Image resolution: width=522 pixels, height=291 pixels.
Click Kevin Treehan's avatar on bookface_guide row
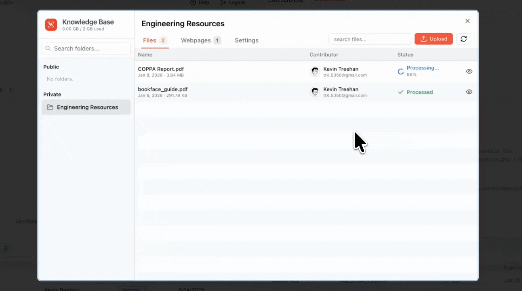315,92
